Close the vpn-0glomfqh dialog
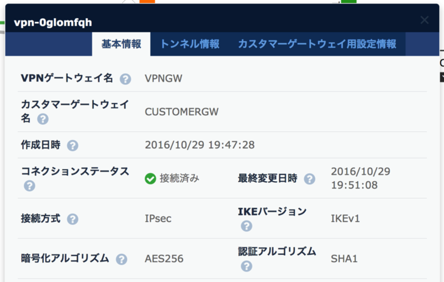 pos(425,20)
